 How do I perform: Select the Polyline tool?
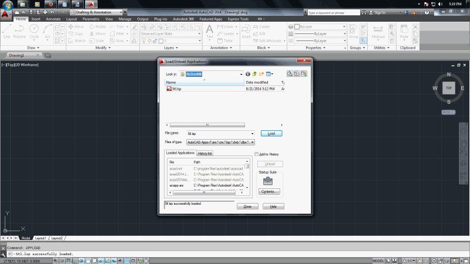coord(19,32)
